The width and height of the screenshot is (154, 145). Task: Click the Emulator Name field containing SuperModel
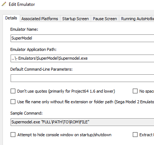click(82, 38)
